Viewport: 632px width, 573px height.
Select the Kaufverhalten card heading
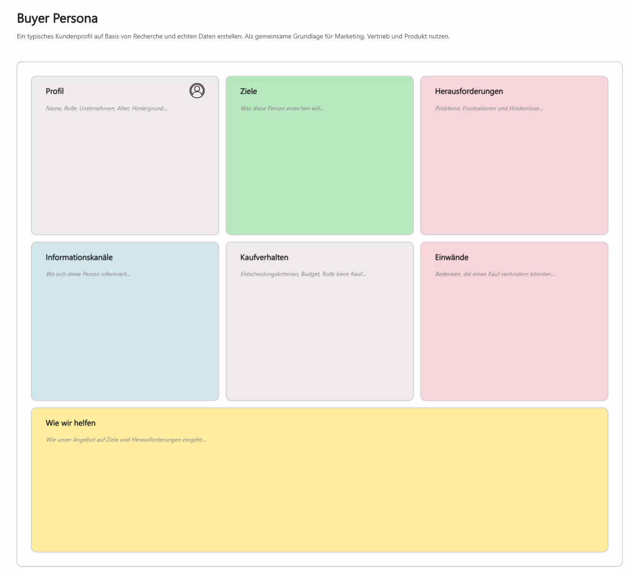264,257
